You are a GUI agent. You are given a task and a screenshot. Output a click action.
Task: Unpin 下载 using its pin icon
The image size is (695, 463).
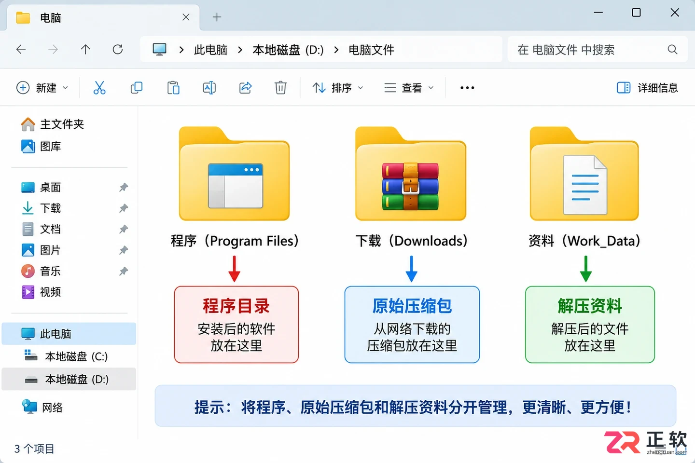[124, 208]
